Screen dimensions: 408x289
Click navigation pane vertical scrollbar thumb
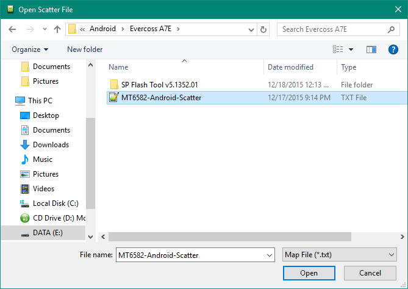click(90, 163)
